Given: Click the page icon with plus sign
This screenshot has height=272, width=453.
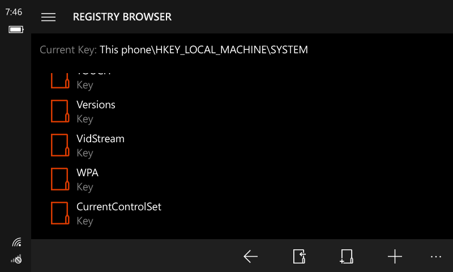Looking at the screenshot, I should (x=347, y=257).
